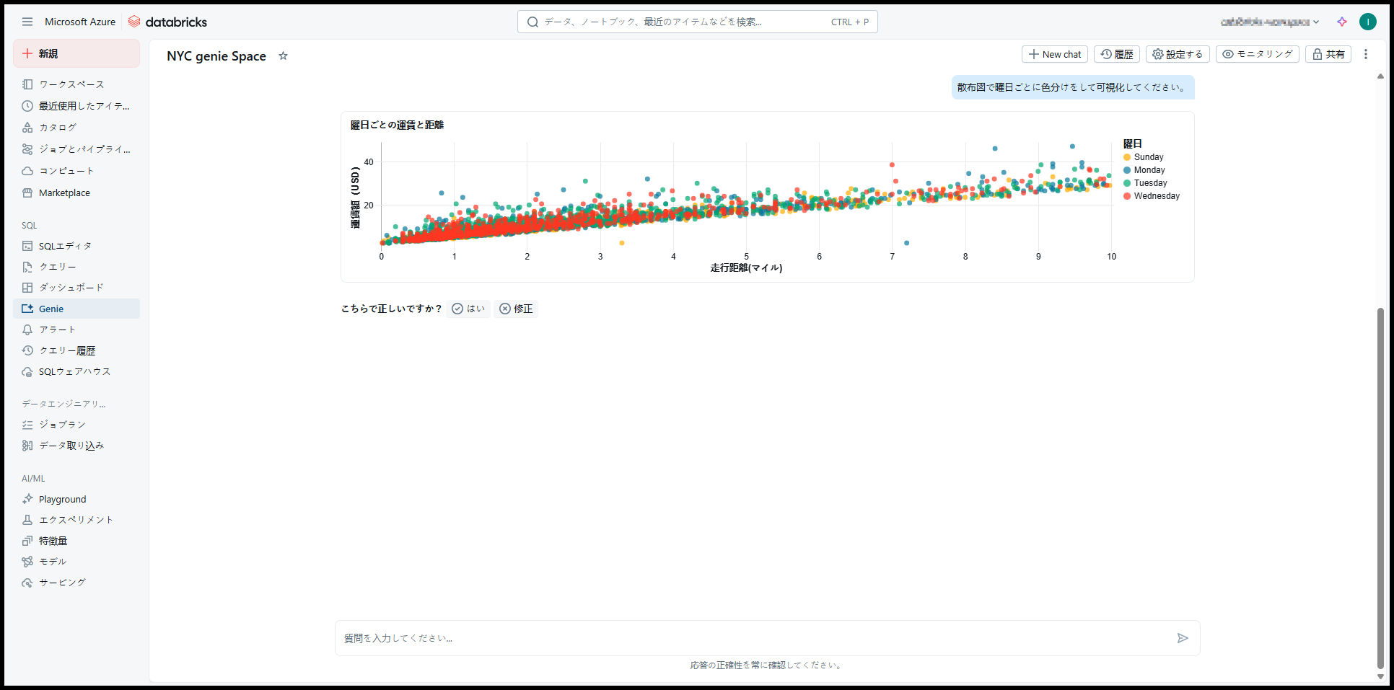The width and height of the screenshot is (1394, 690).
Task: Click the Wednesday legend color dot
Action: coord(1127,196)
